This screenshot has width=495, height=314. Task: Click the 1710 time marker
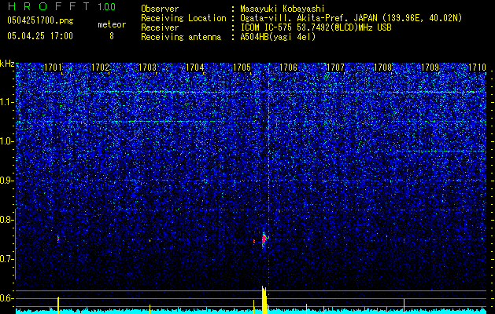pos(477,68)
